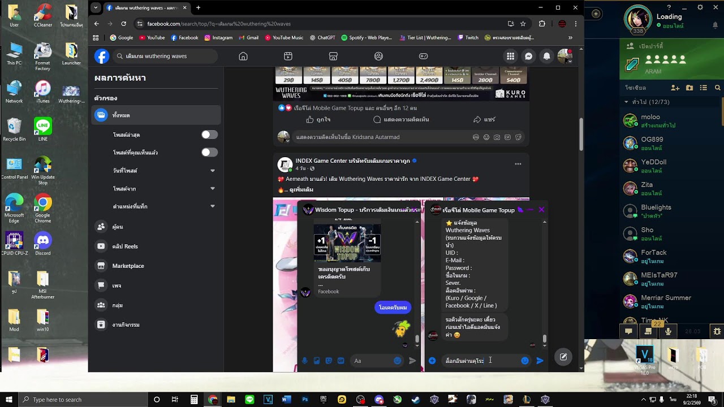Image resolution: width=724 pixels, height=407 pixels.
Task: Expand the วันที่โพสต์ filter dropdown
Action: point(213,171)
